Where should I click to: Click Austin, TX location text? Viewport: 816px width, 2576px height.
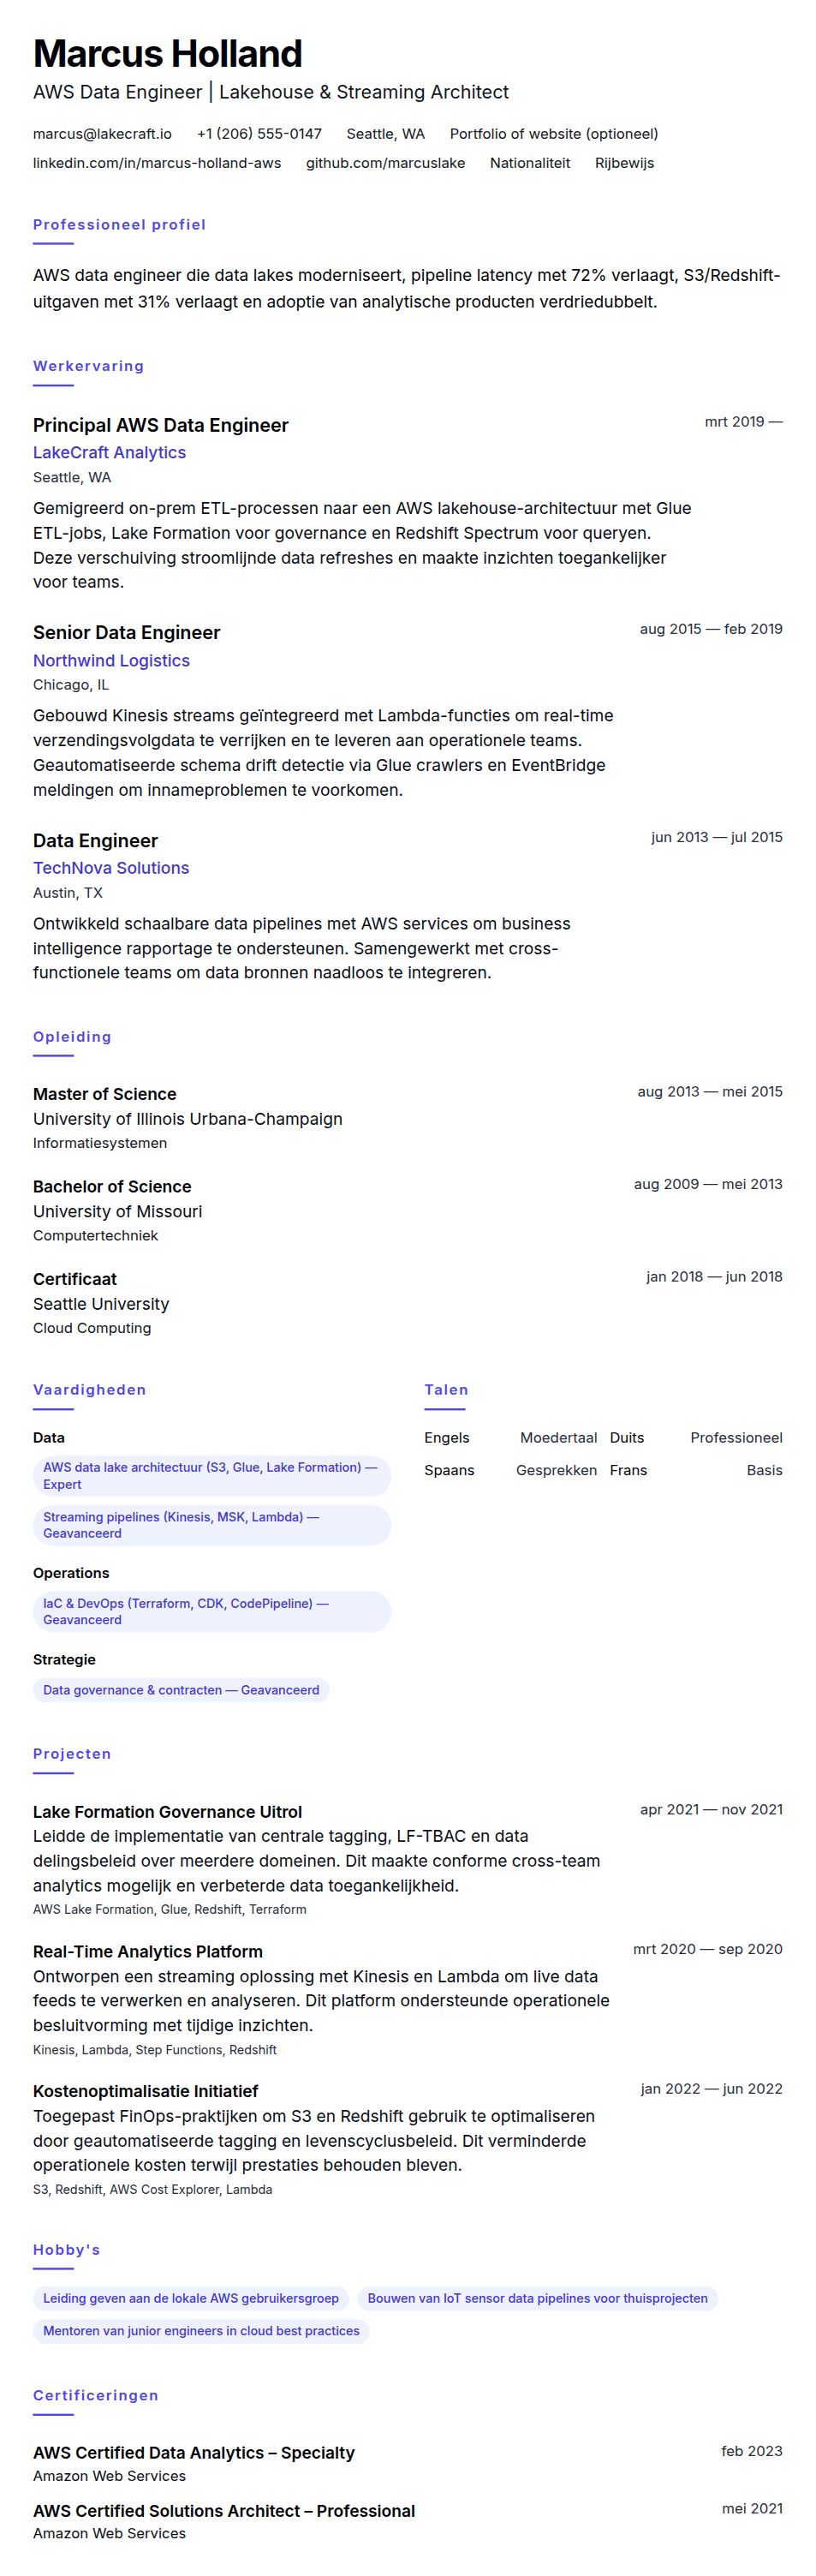68,892
